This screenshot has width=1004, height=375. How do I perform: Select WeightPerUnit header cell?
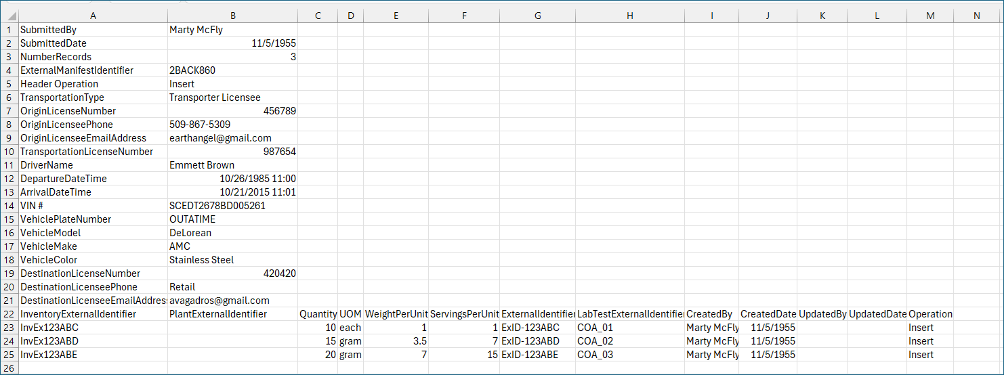click(396, 314)
